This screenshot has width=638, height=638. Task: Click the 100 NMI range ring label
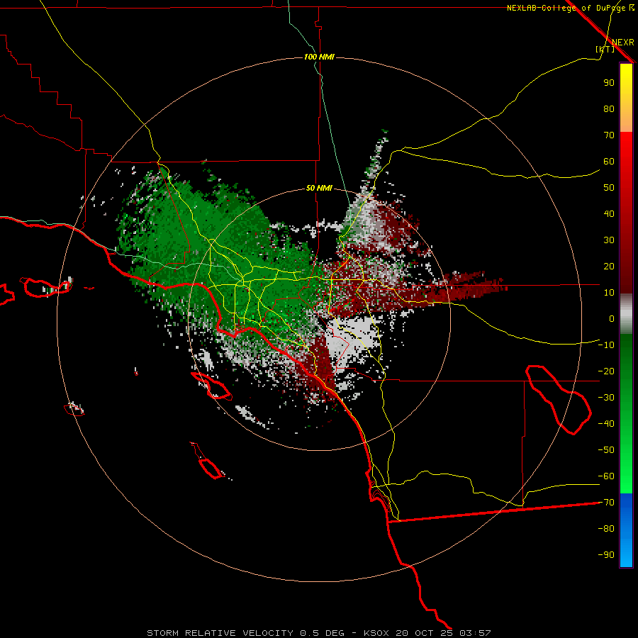point(319,57)
